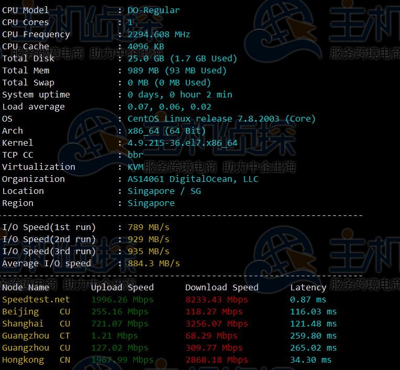The height and width of the screenshot is (370, 400).
Task: Click the Location value Singapore / SG
Action: click(164, 191)
